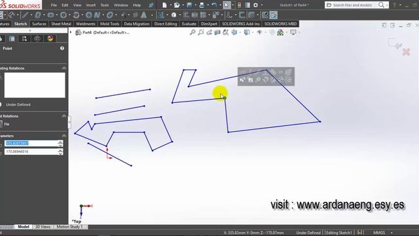Viewport: 419px width, 236px height.
Task: Open the Undo dropdown arrow
Action: click(220, 5)
